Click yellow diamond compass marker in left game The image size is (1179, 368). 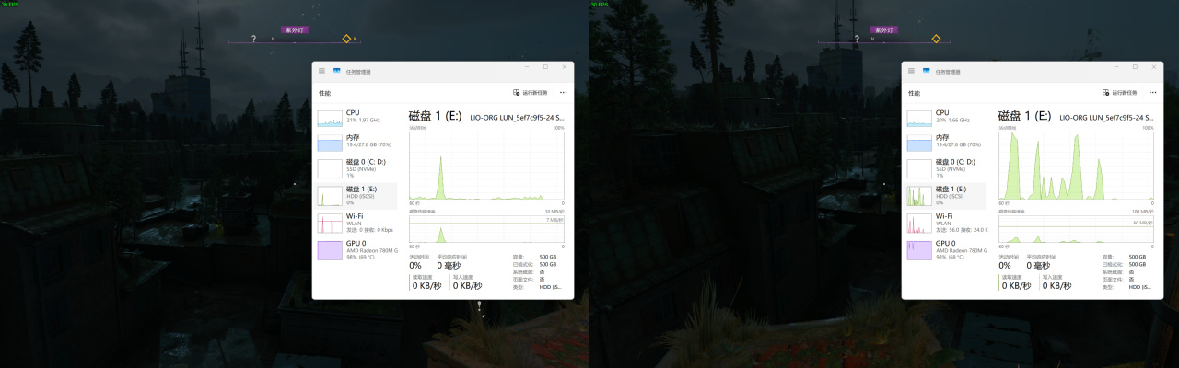[x=347, y=39]
